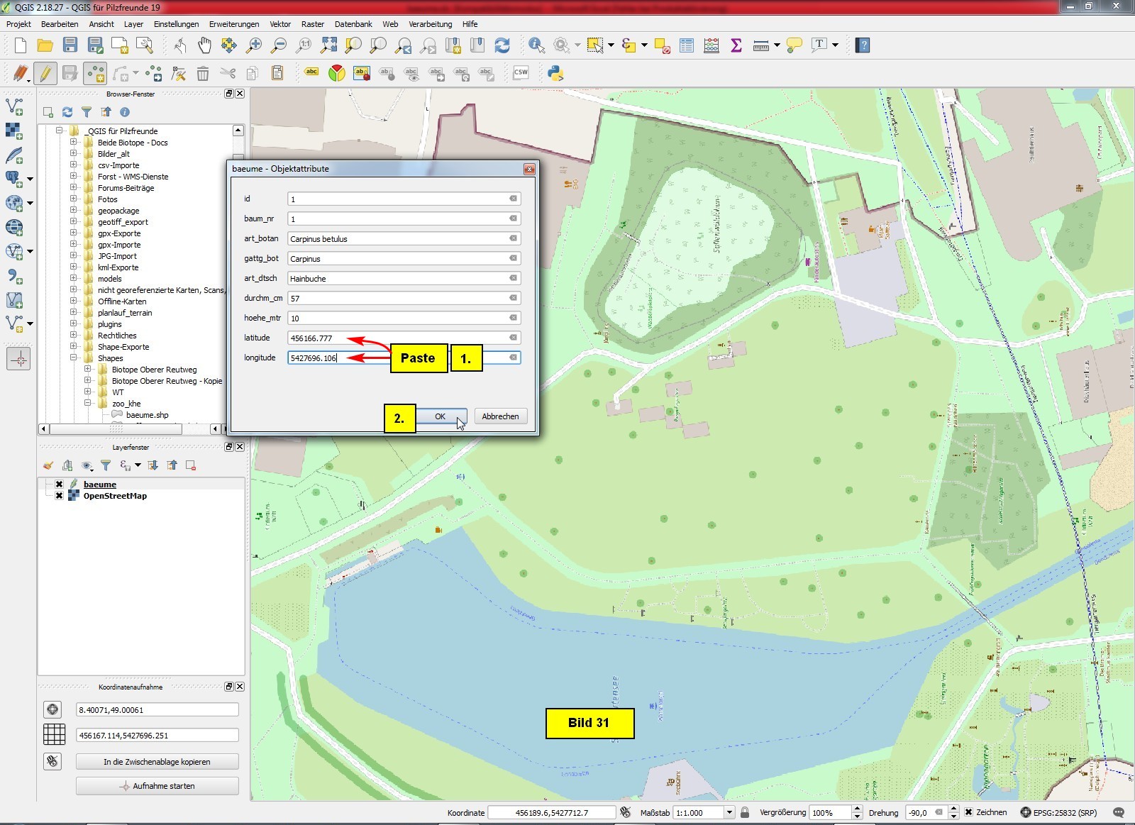
Task: Click the Toggle Editing pencil icon
Action: (45, 73)
